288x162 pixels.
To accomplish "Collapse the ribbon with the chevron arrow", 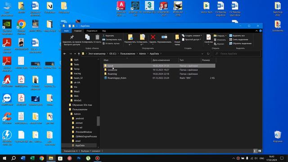I will click(x=256, y=31).
